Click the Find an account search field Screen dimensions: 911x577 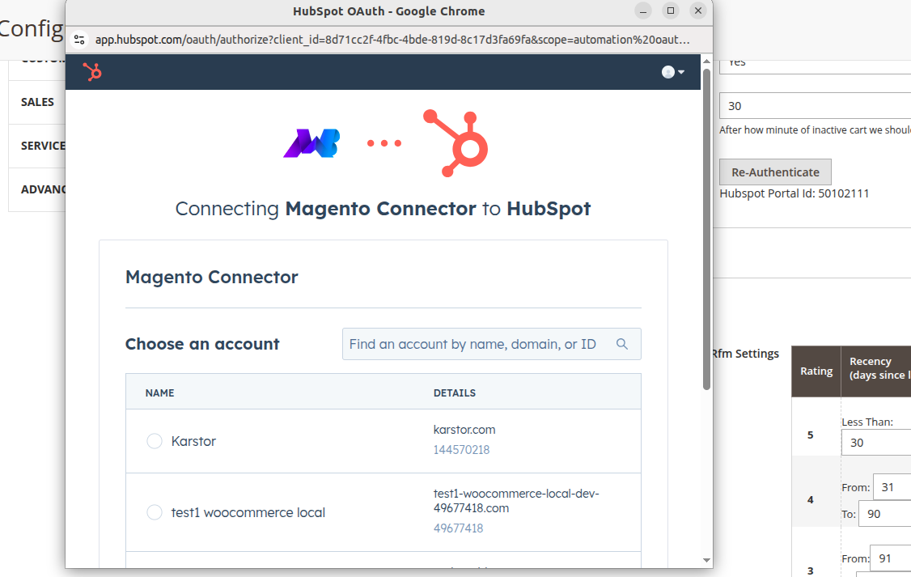pyautogui.click(x=477, y=344)
